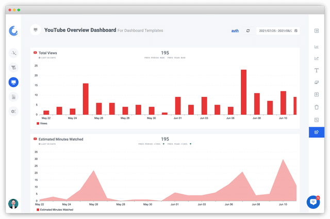The height and width of the screenshot is (219, 330).
Task: Click the YouTube icon beside Estimated Minutes Watched
Action: [35, 139]
